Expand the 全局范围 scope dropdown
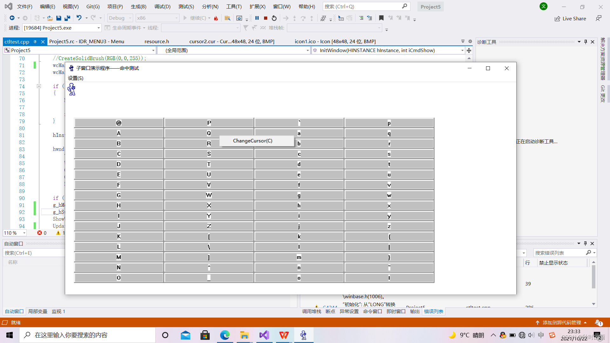This screenshot has width=610, height=343. (x=305, y=50)
